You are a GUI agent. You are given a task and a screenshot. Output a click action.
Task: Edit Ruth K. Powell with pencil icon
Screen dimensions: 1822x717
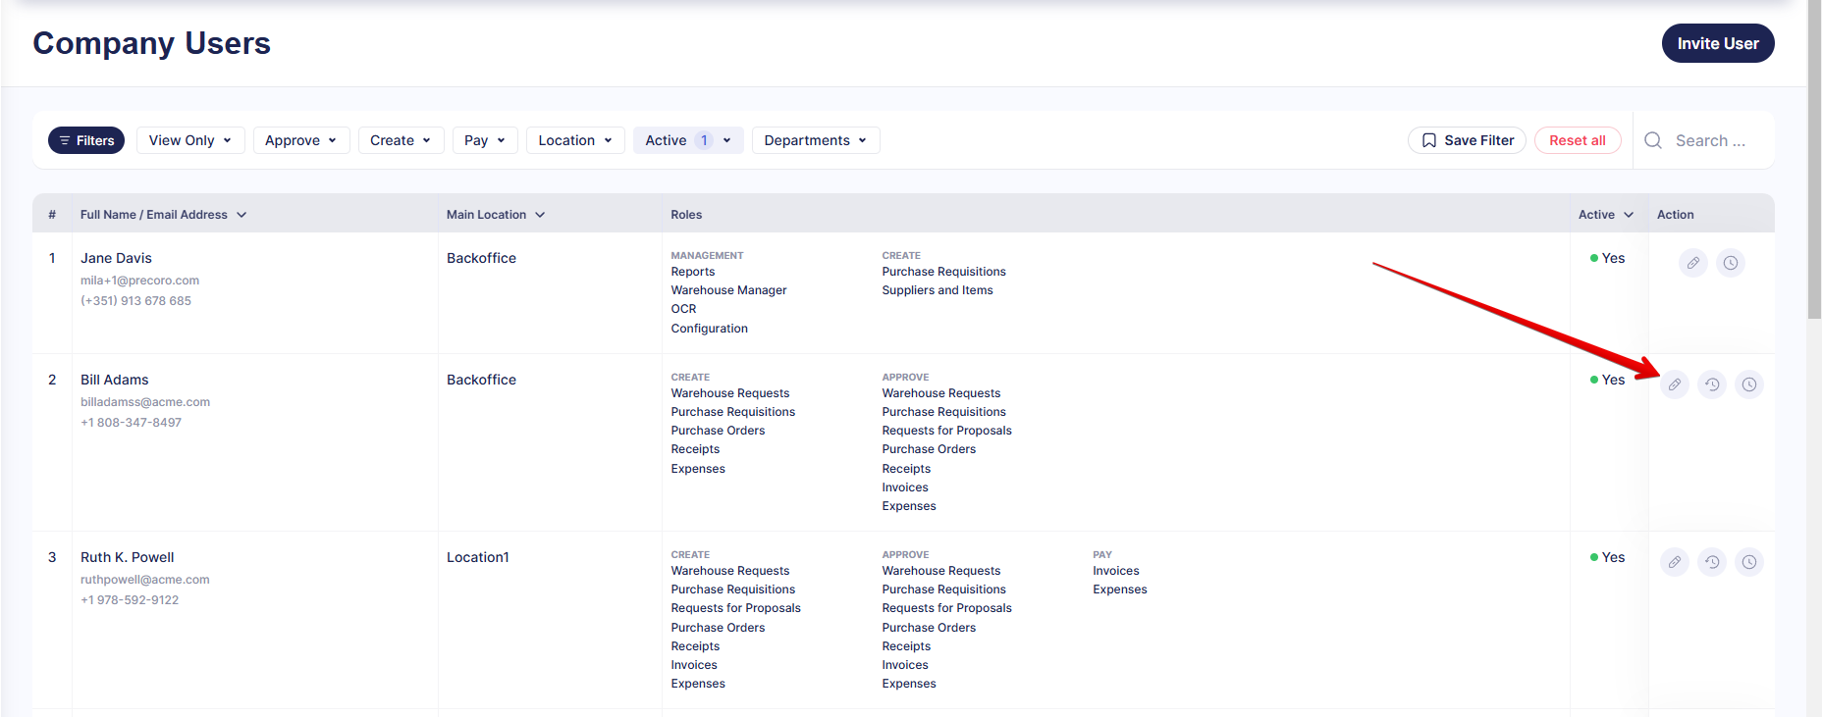1674,562
